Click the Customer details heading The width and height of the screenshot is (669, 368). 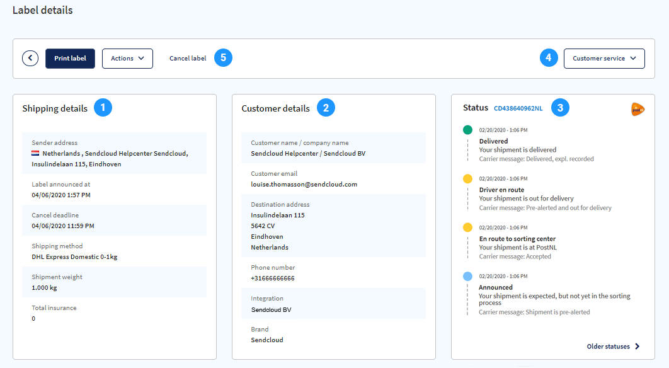[276, 108]
